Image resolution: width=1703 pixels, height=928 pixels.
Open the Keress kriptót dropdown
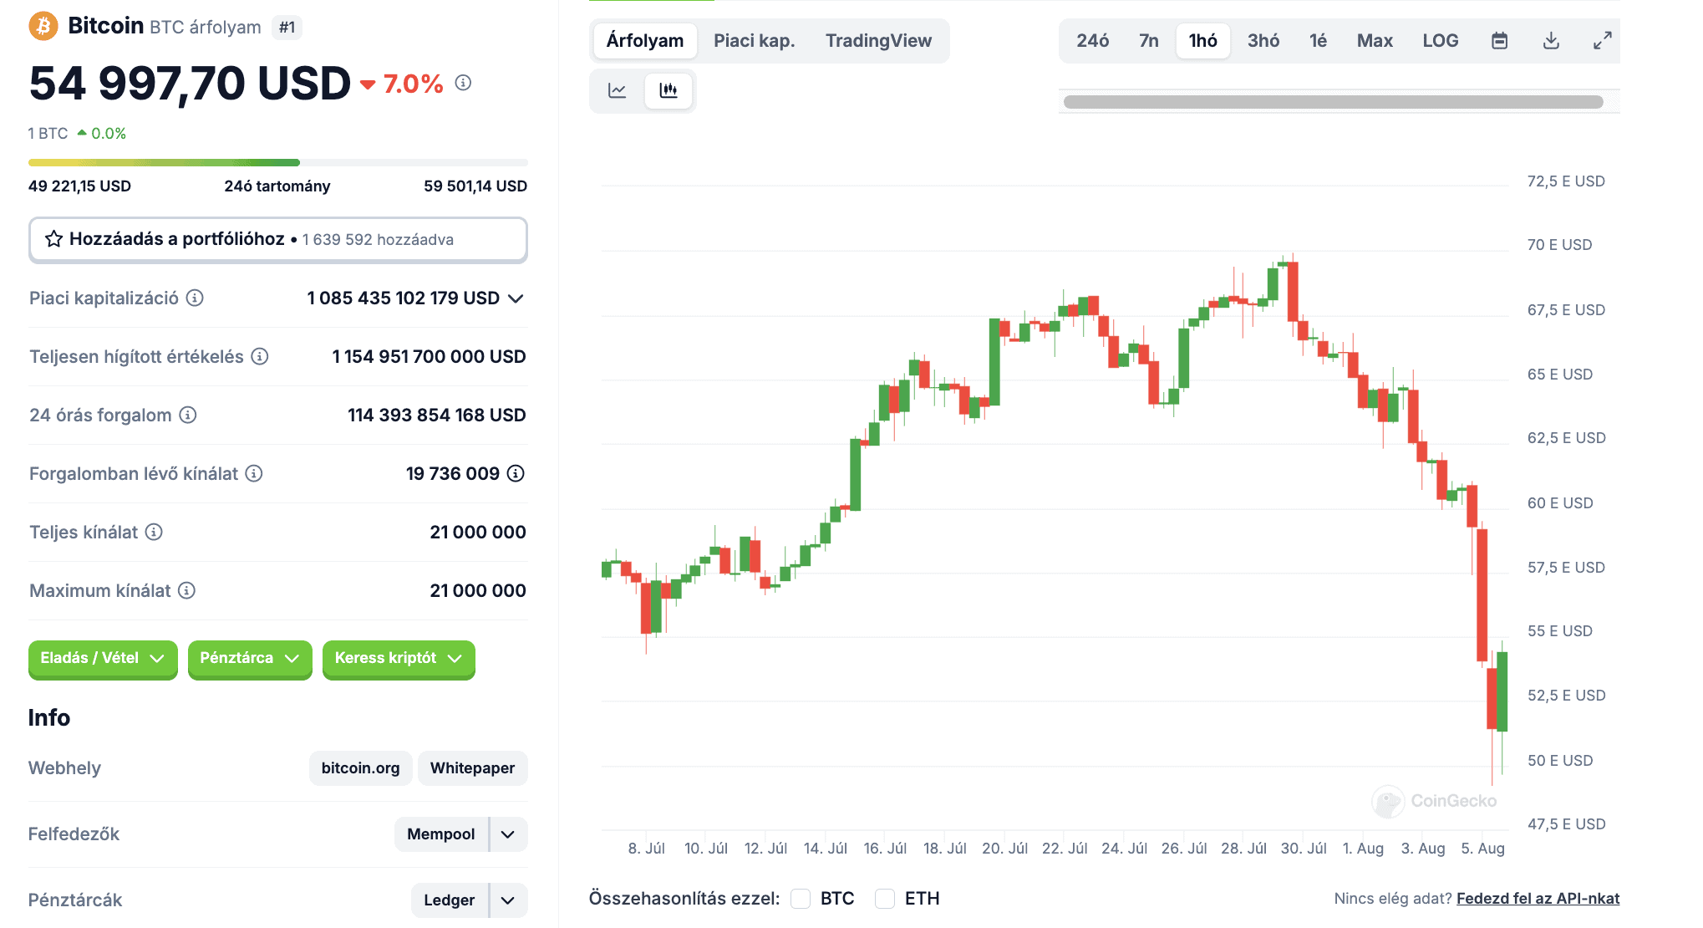(x=399, y=659)
